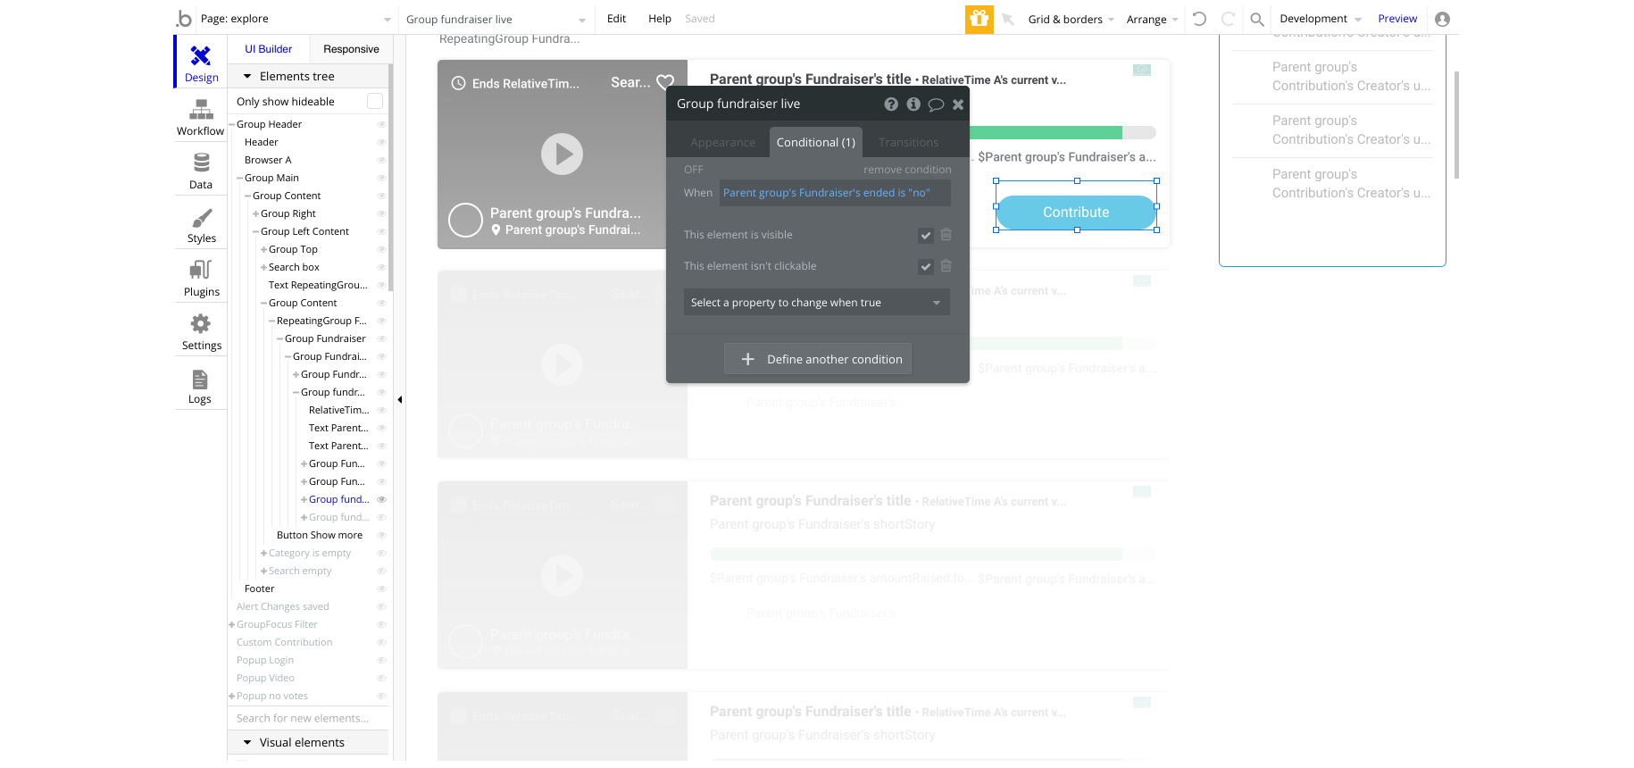Click Define another condition button
The width and height of the screenshot is (1634, 768).
tap(817, 359)
